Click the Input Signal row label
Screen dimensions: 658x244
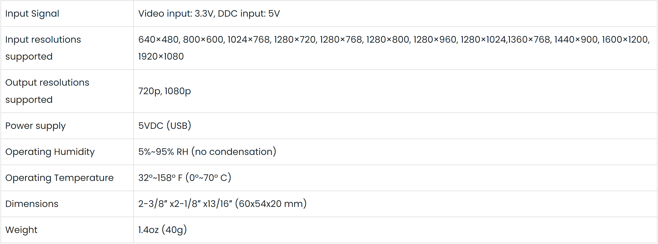32,14
